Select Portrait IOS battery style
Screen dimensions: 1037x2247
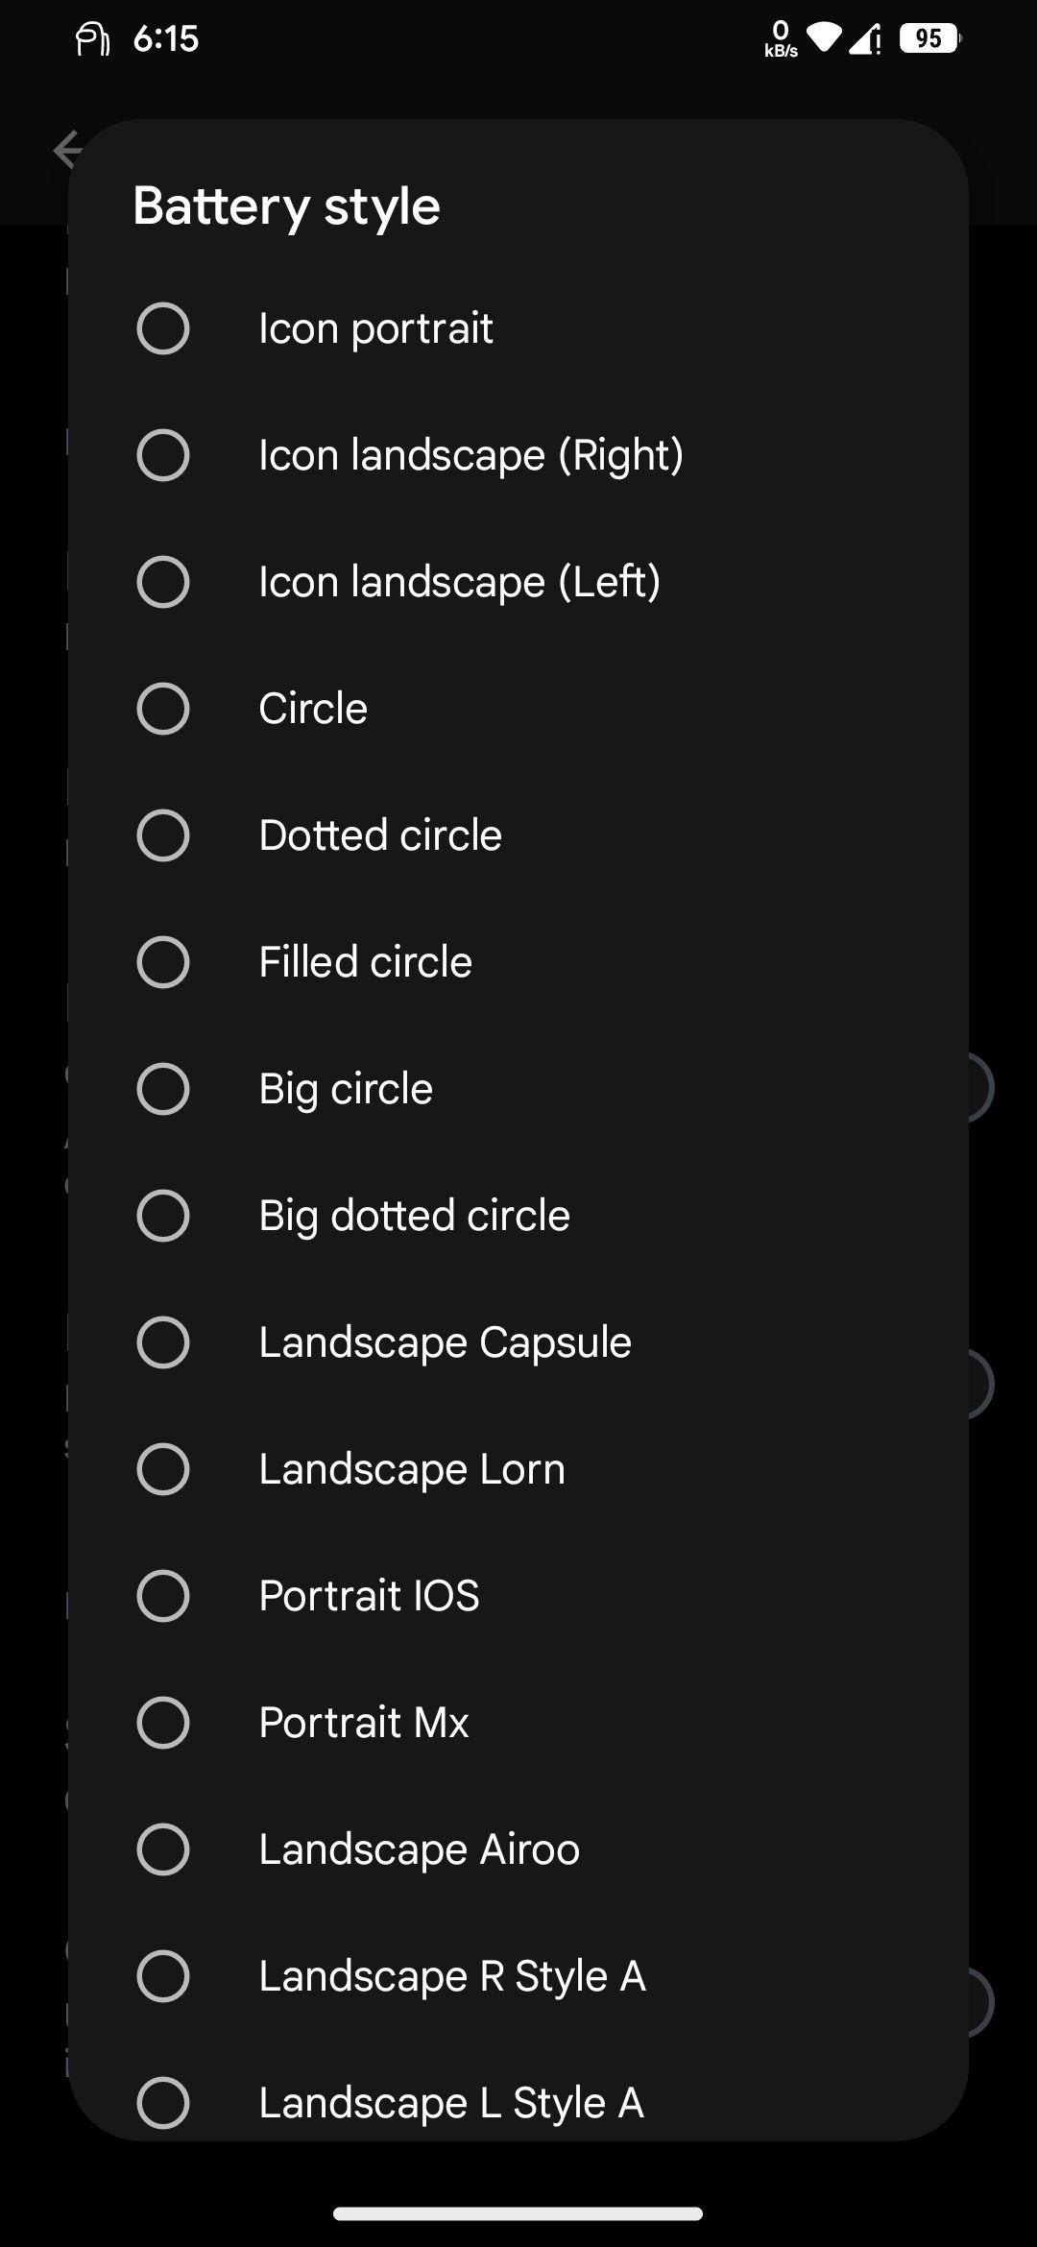point(518,1596)
